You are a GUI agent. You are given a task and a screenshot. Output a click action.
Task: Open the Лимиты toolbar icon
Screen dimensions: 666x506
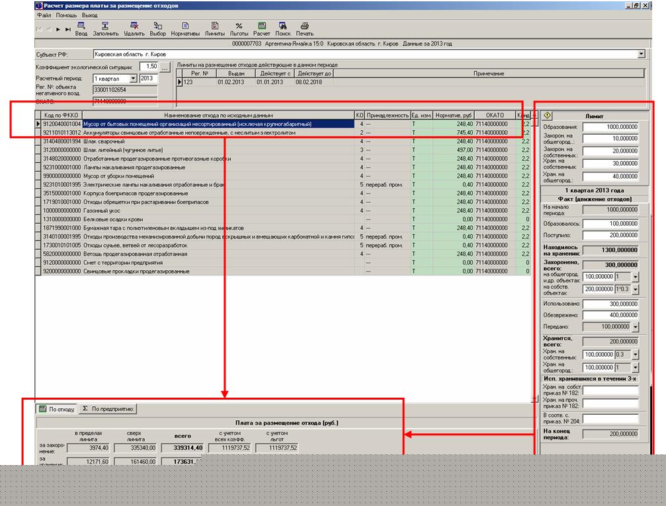tap(214, 26)
